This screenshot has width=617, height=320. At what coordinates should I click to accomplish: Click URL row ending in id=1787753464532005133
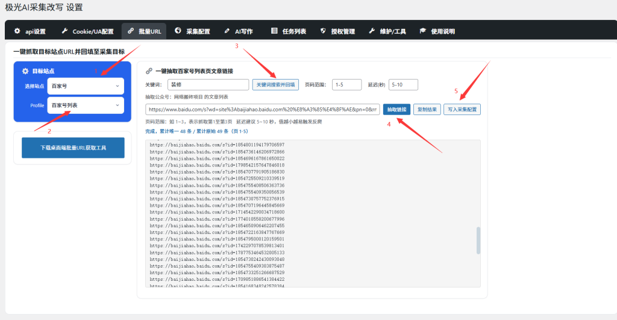(217, 253)
